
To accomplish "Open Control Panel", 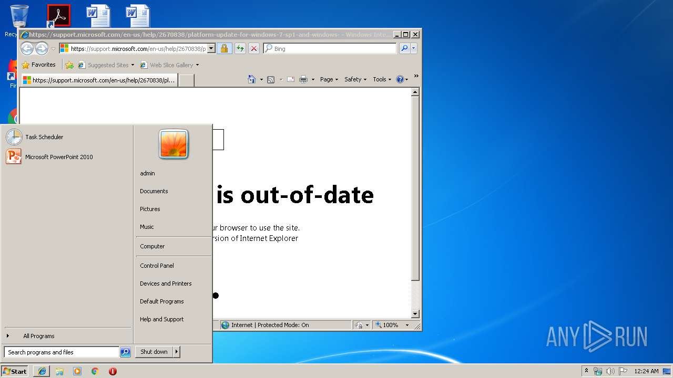I will pos(157,266).
